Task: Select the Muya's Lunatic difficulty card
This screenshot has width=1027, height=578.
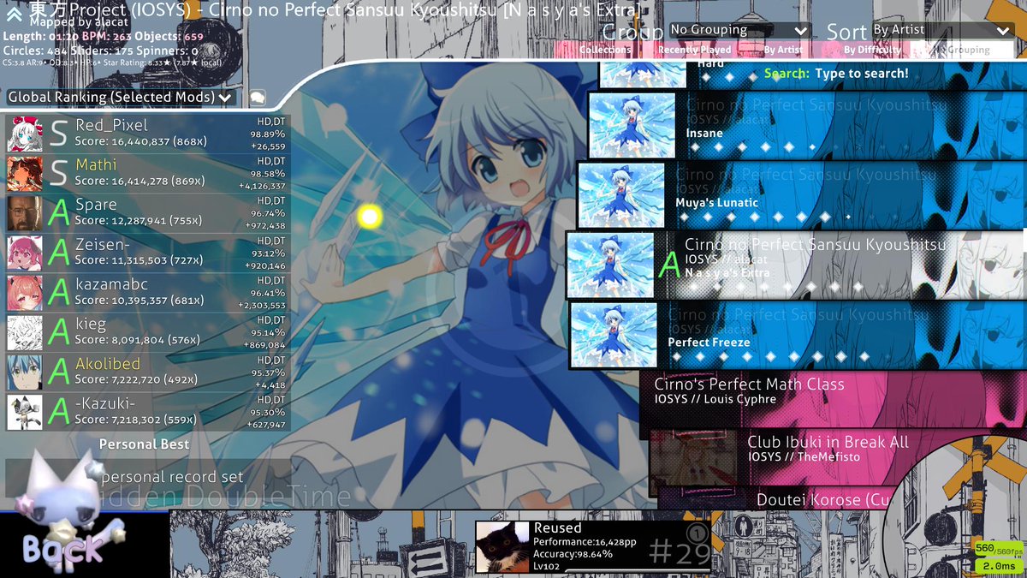Action: pyautogui.click(x=801, y=194)
